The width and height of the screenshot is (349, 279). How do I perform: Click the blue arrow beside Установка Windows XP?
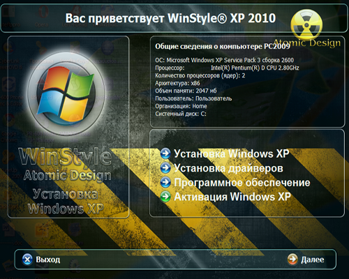click(165, 153)
